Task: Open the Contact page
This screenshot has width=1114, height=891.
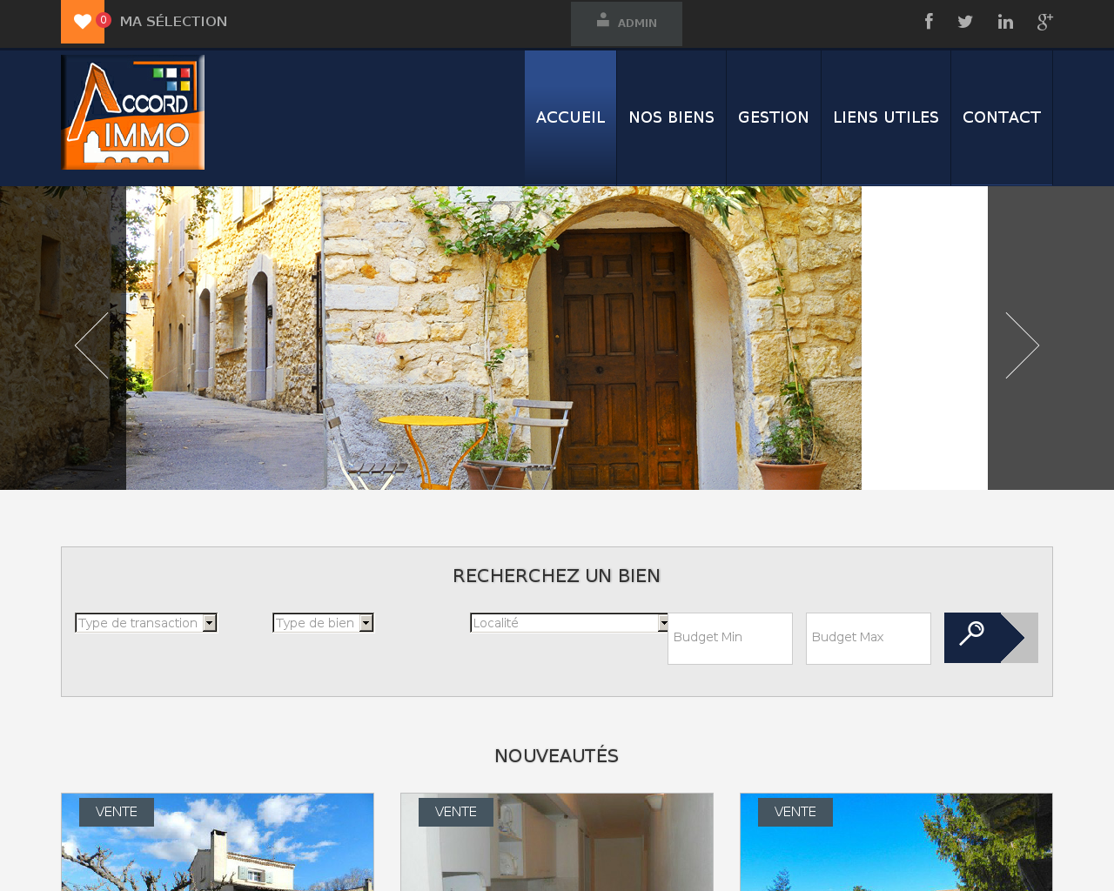Action: (1002, 117)
